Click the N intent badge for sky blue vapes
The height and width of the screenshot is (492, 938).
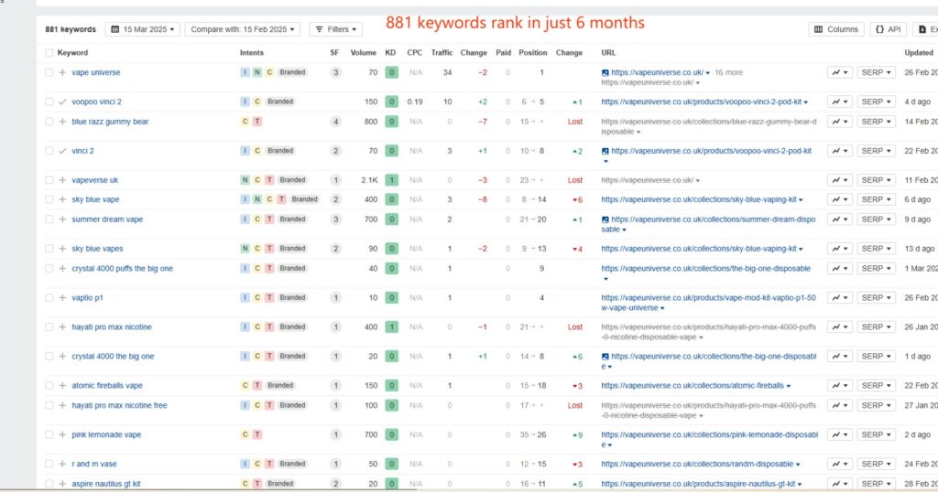[x=245, y=249]
